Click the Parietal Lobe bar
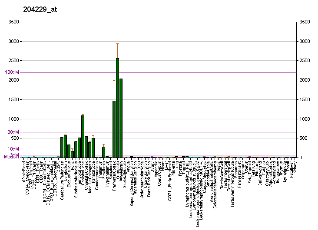This screenshot has width=318, height=230. 93,148
